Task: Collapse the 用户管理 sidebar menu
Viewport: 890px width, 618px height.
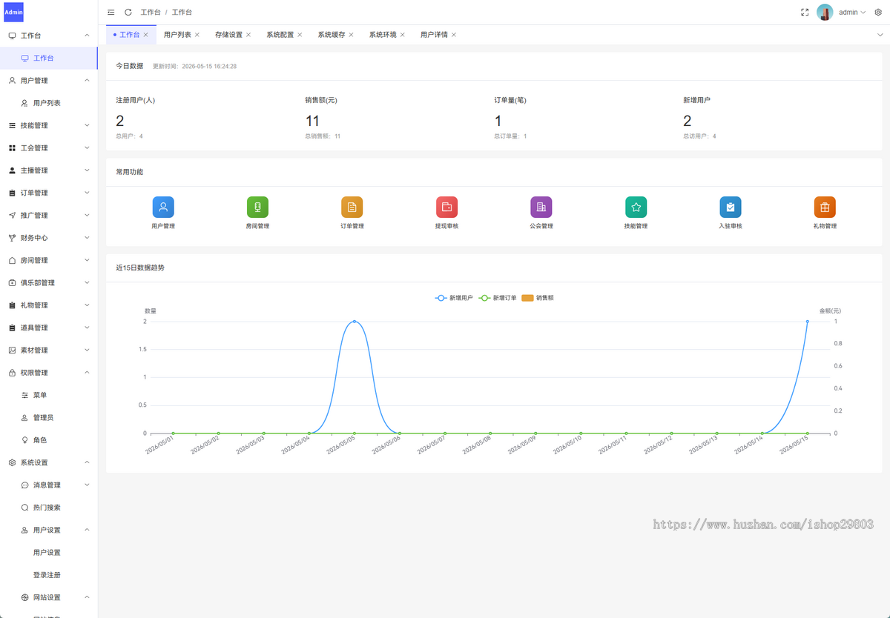Action: (49, 81)
